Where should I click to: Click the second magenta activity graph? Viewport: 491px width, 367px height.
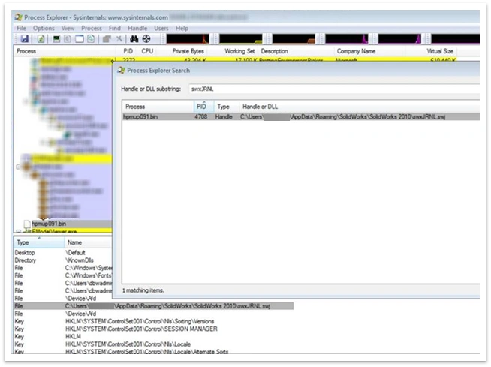[399, 38]
